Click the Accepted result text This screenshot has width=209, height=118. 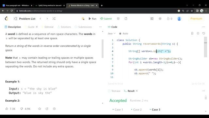coord(118,101)
